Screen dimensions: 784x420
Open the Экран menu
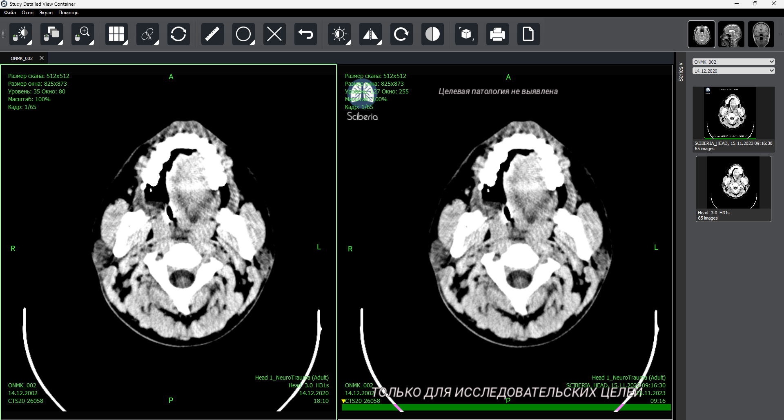pos(46,13)
